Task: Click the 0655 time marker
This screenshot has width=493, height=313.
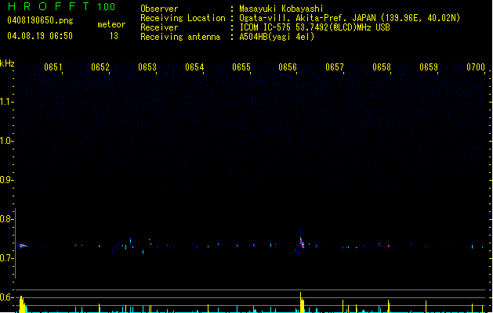Action: 241,67
